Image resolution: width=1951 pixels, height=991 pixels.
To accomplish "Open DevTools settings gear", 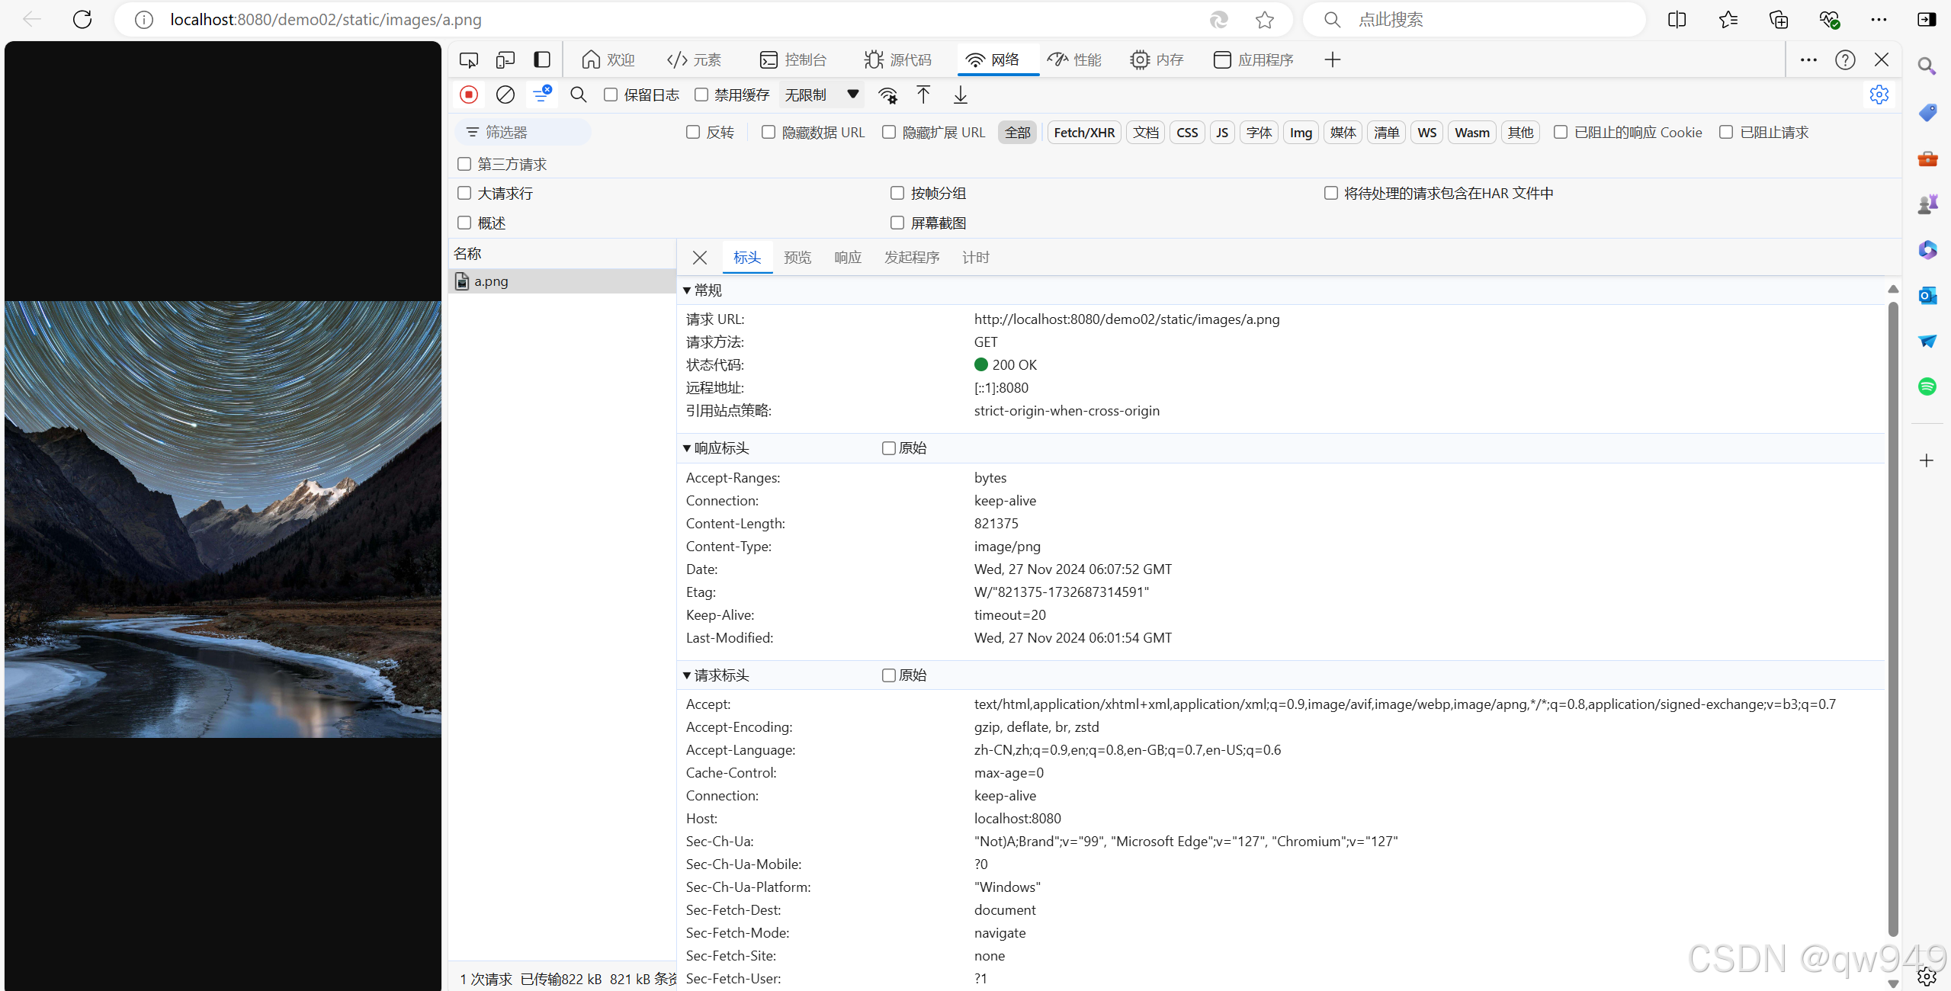I will (x=1879, y=95).
